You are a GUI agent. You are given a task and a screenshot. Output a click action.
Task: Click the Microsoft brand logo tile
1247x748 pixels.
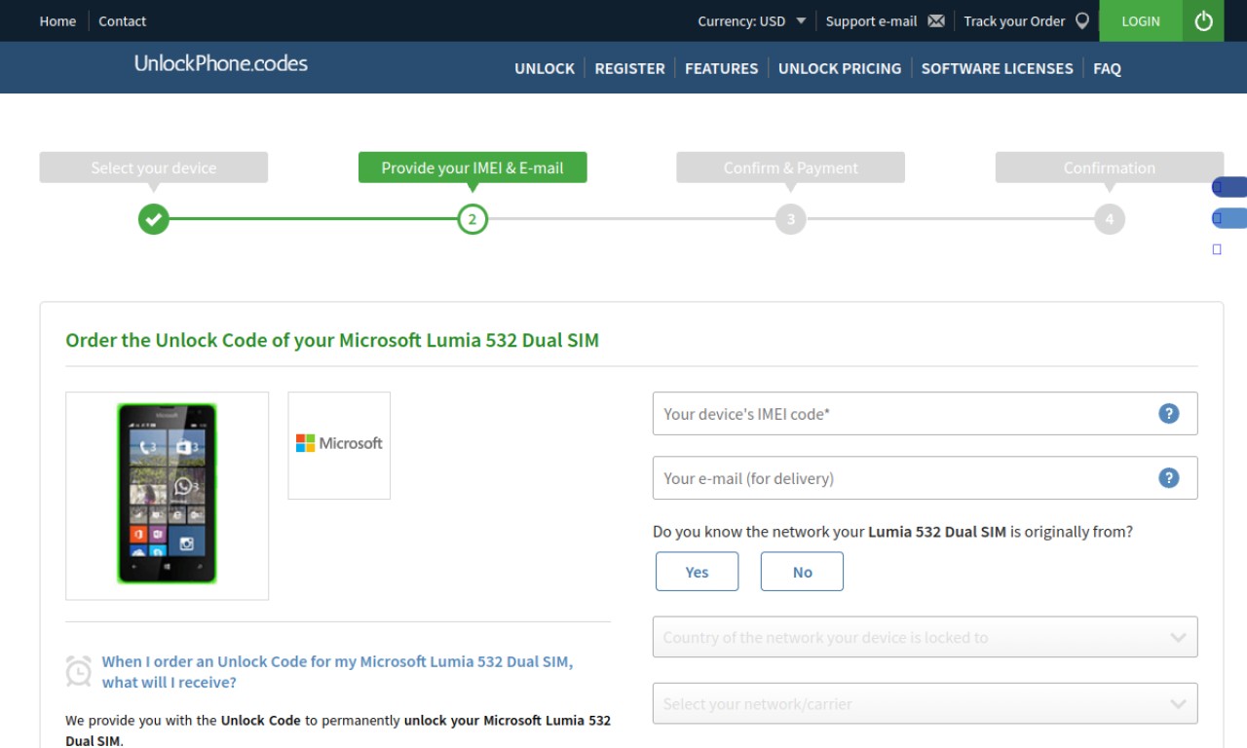(339, 445)
